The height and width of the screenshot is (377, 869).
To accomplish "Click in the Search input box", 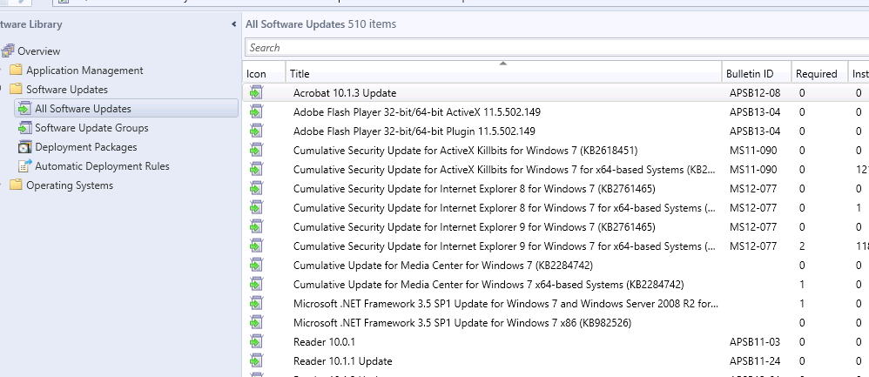I will (556, 48).
